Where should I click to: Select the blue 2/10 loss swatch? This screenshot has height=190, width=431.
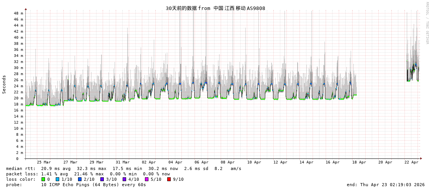pyautogui.click(x=80, y=179)
